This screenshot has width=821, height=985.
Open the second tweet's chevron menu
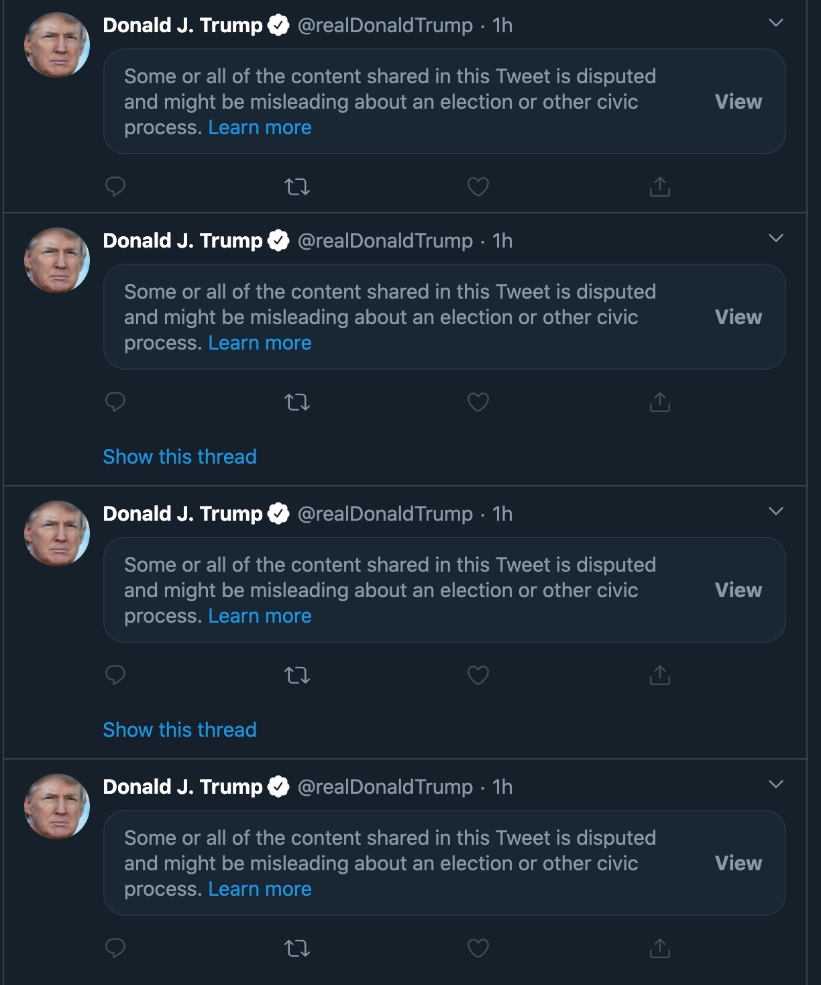(x=775, y=239)
